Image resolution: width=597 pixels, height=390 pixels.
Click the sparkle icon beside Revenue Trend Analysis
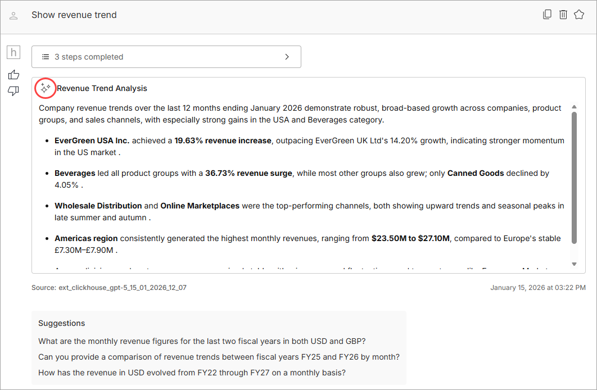click(46, 88)
